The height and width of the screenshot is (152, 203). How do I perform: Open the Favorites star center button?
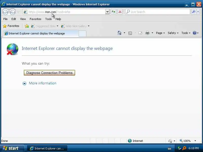tap(11, 26)
